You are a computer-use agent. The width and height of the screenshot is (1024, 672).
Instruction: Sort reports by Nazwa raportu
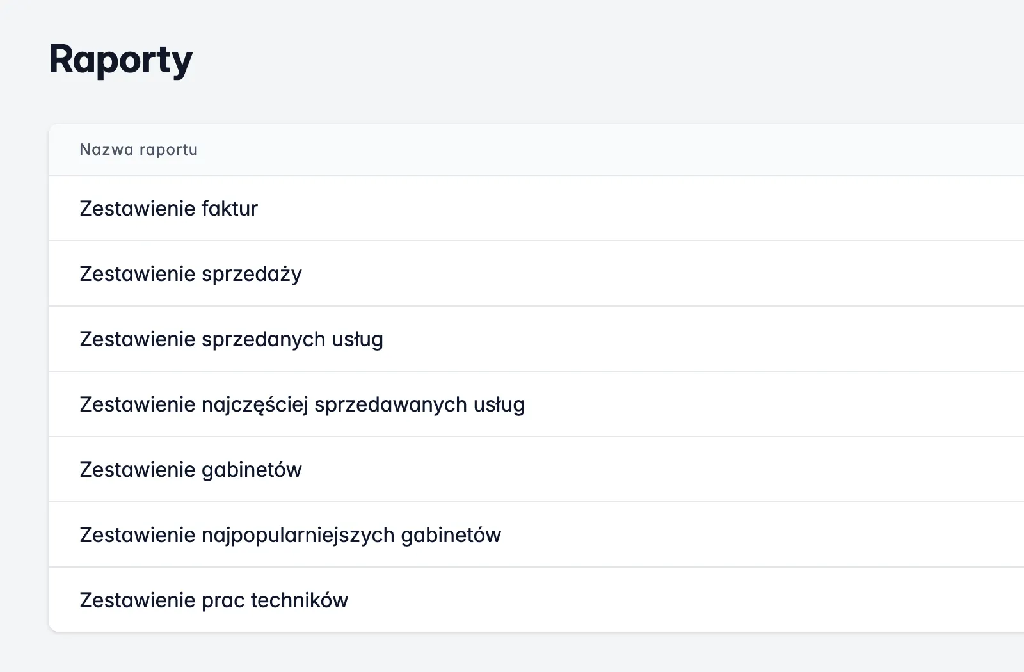click(x=138, y=150)
